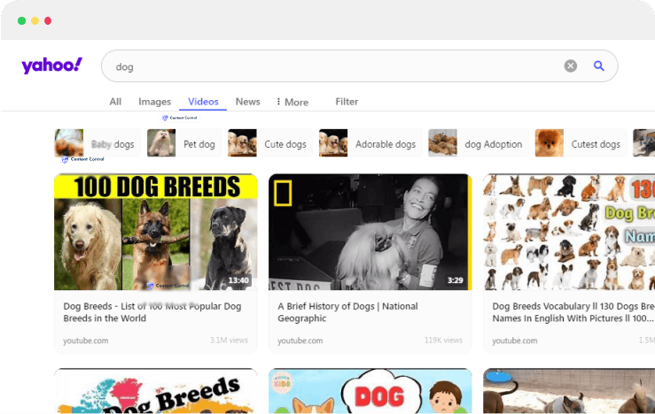Run search with the magnifier icon
This screenshot has height=414, width=655.
tap(599, 65)
